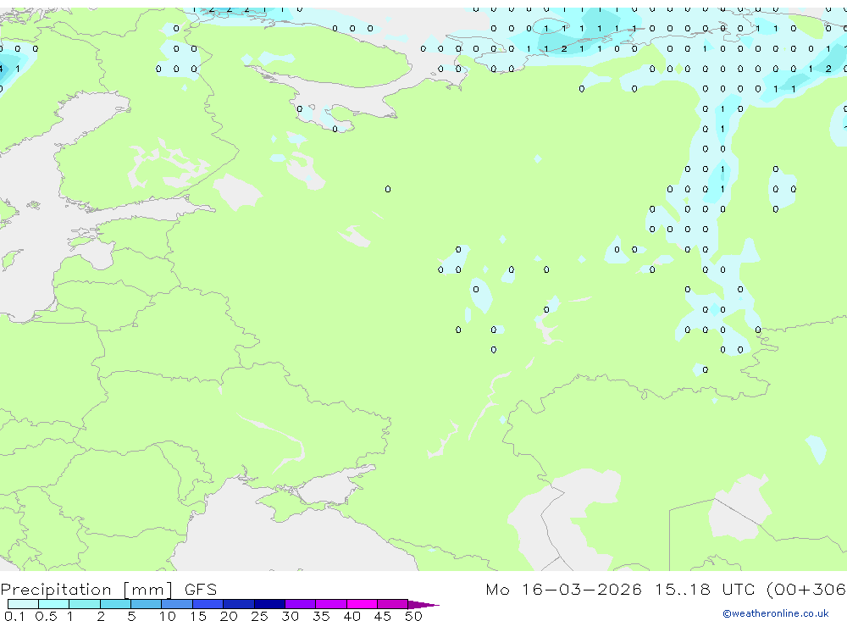Open the weatheronline.co.uk copyright link
847x621 pixels.
click(x=776, y=613)
